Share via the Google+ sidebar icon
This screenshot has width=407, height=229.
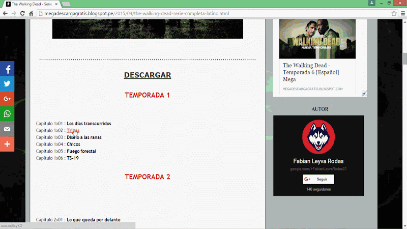(x=7, y=99)
